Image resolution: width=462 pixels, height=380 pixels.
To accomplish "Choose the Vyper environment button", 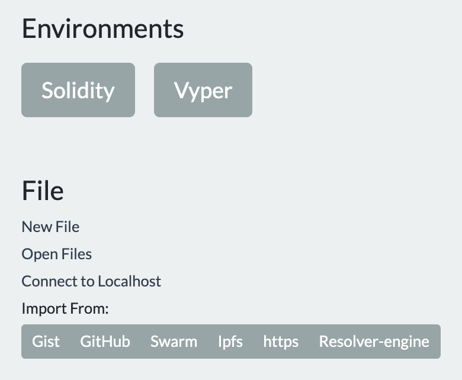I will [203, 90].
